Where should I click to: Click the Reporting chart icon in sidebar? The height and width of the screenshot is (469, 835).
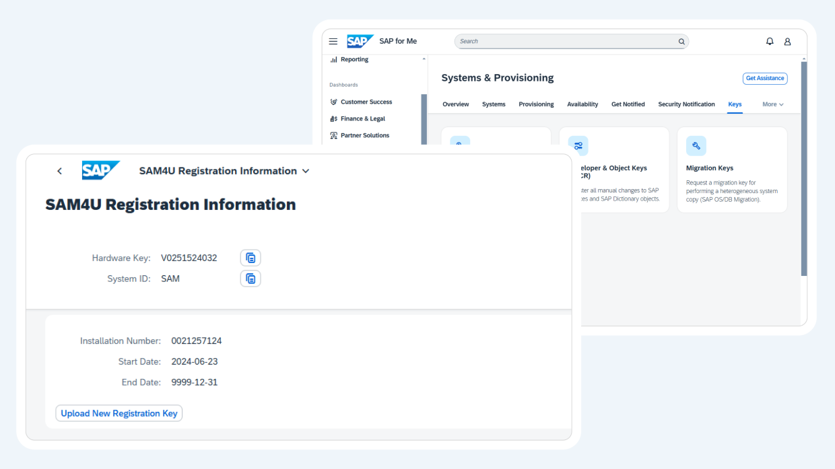(333, 59)
